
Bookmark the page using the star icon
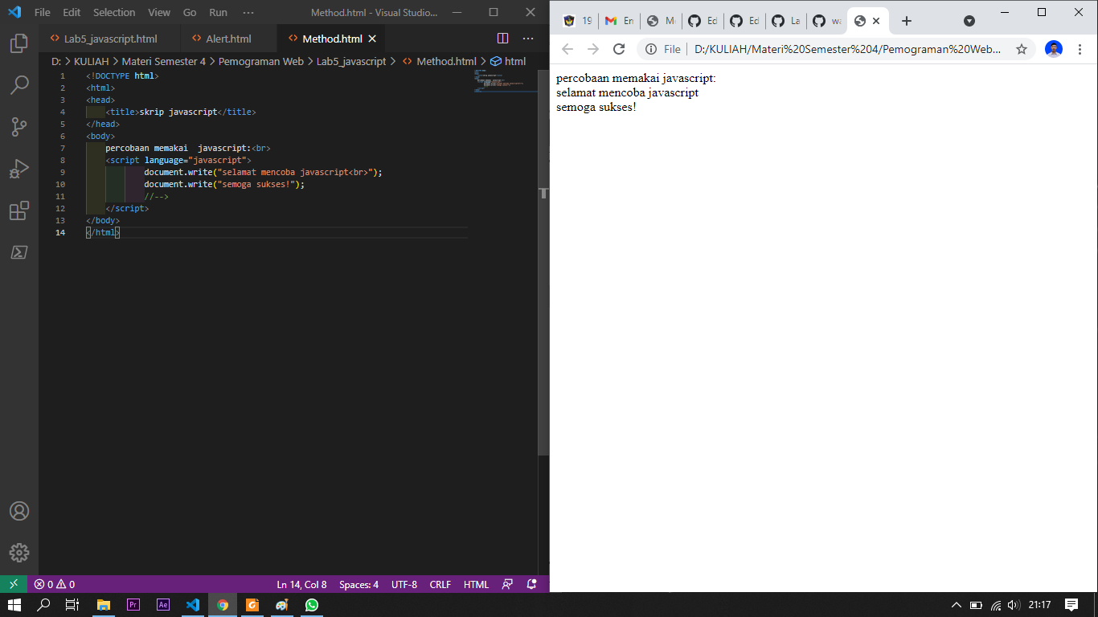pyautogui.click(x=1022, y=49)
